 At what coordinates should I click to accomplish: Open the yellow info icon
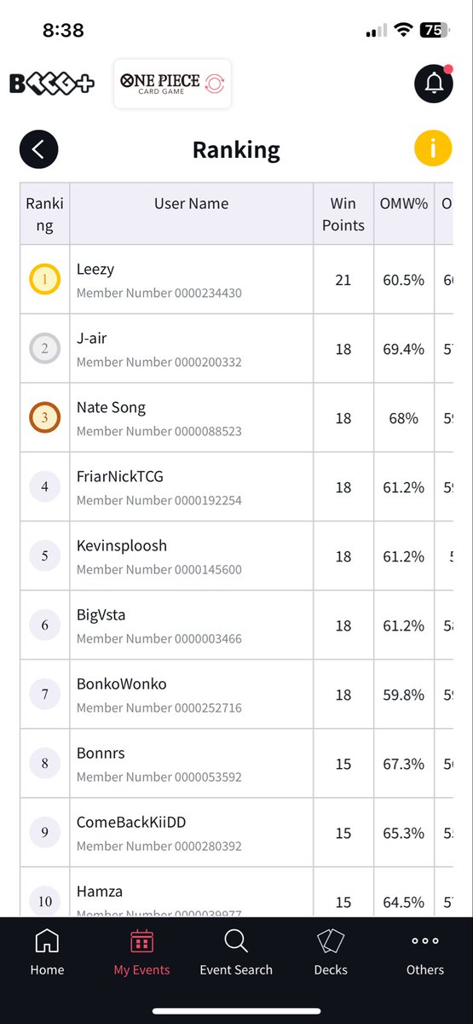pos(433,148)
